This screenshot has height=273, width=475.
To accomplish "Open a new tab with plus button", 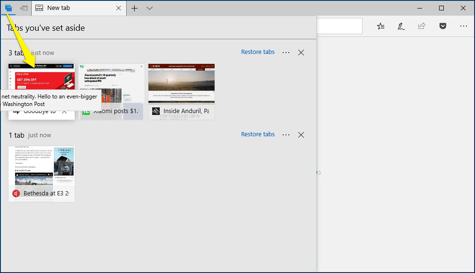I will (135, 8).
